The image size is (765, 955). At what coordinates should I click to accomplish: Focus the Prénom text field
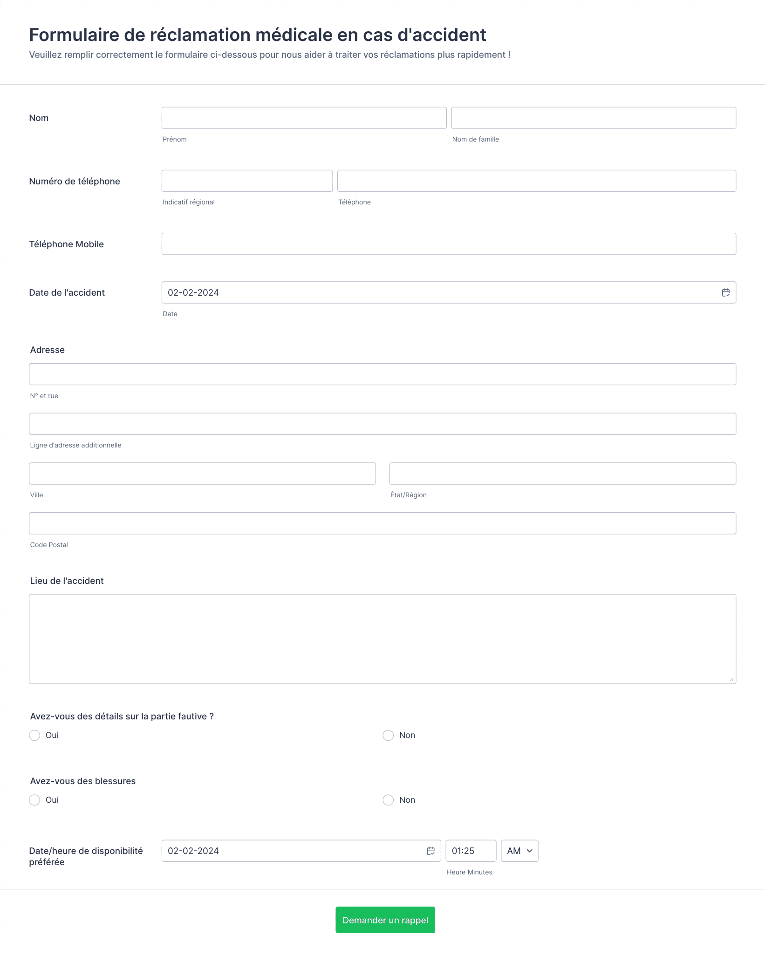(x=304, y=118)
